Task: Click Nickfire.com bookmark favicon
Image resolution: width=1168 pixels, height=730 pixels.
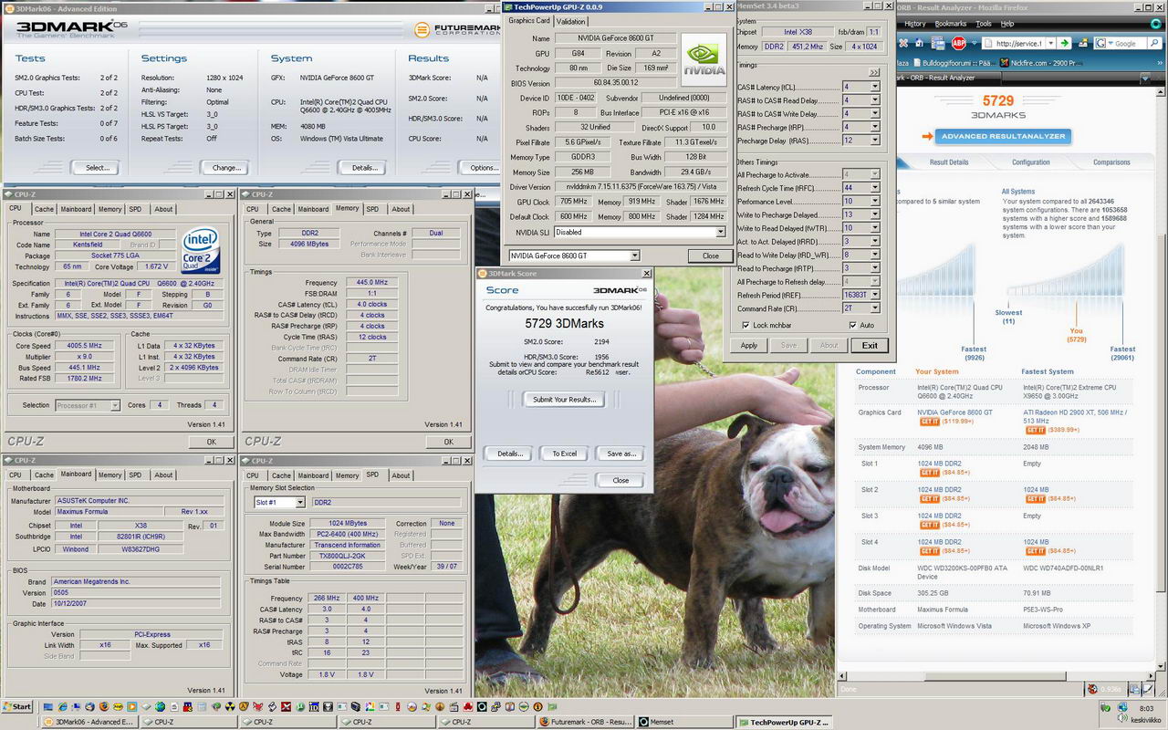Action: click(1005, 63)
